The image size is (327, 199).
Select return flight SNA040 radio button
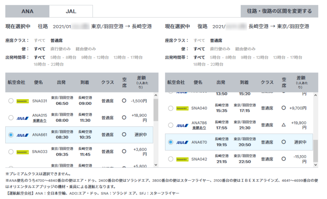click(170, 108)
